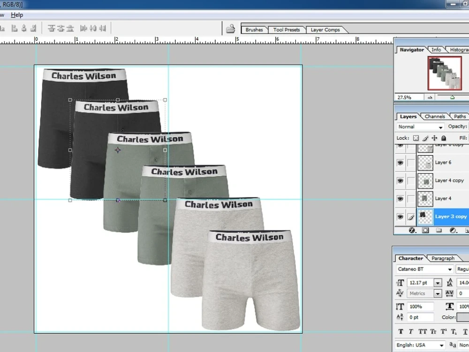Click the Lock image pixels brush icon

point(425,138)
